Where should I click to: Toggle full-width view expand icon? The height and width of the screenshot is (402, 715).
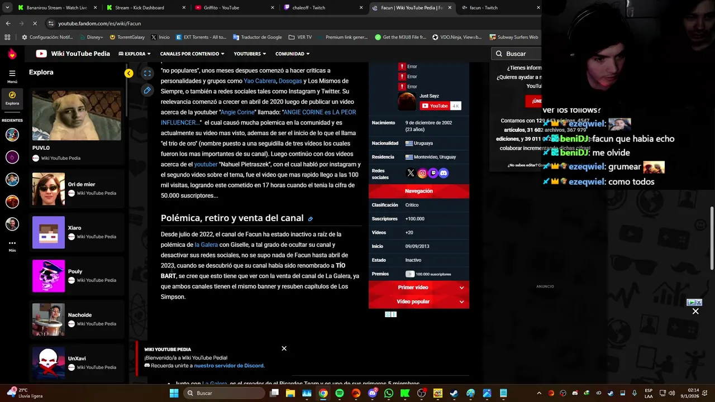click(x=147, y=73)
